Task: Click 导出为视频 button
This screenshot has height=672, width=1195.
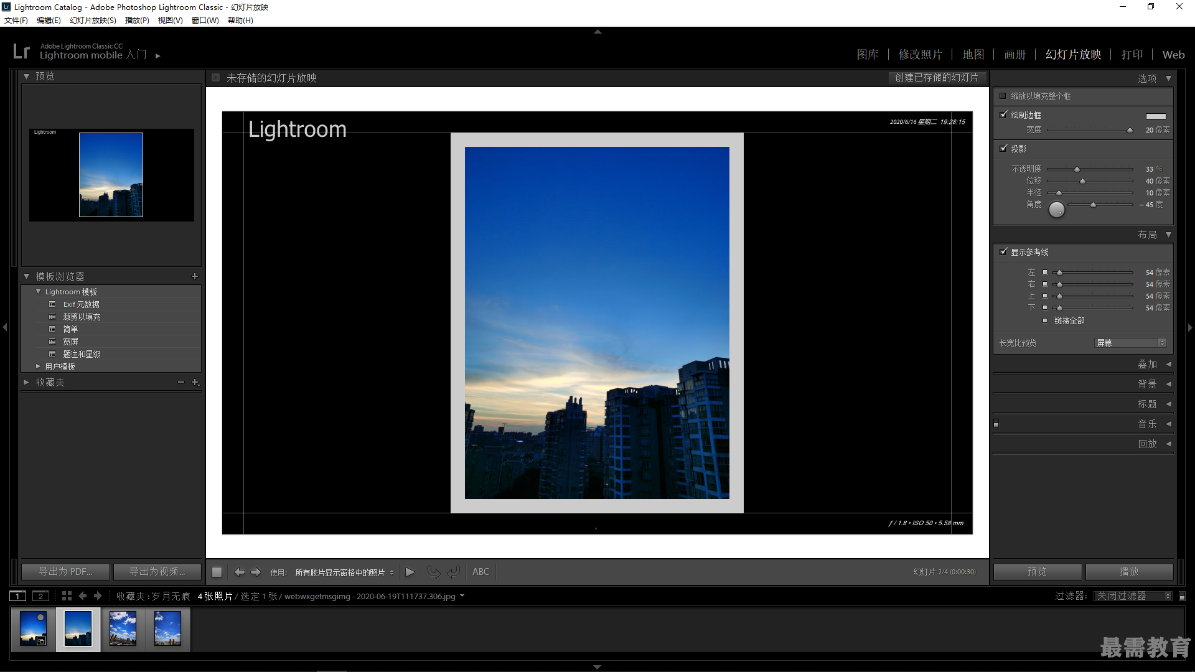Action: [x=157, y=572]
